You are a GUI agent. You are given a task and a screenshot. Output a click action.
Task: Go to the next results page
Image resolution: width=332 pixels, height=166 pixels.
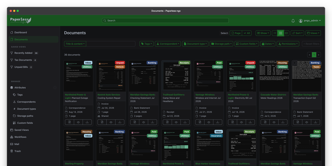click(x=318, y=55)
